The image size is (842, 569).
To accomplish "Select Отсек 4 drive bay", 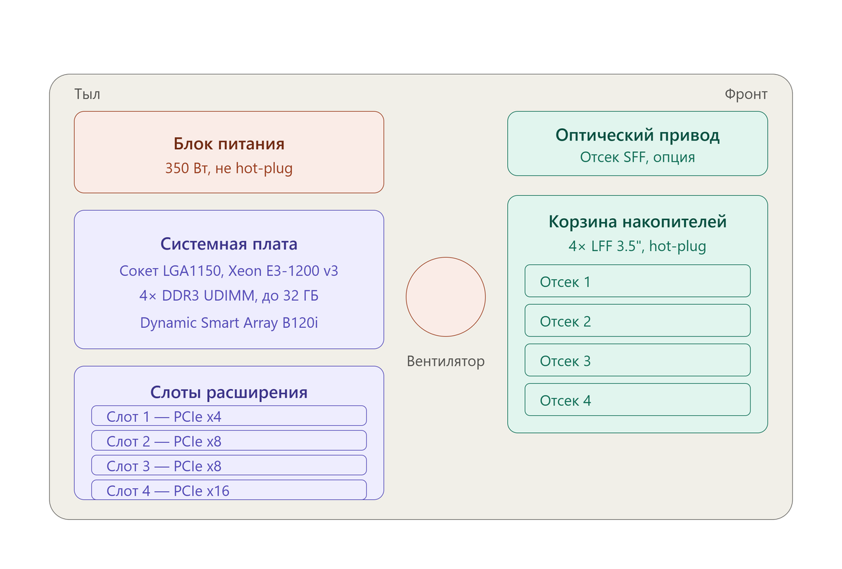I will tap(637, 399).
